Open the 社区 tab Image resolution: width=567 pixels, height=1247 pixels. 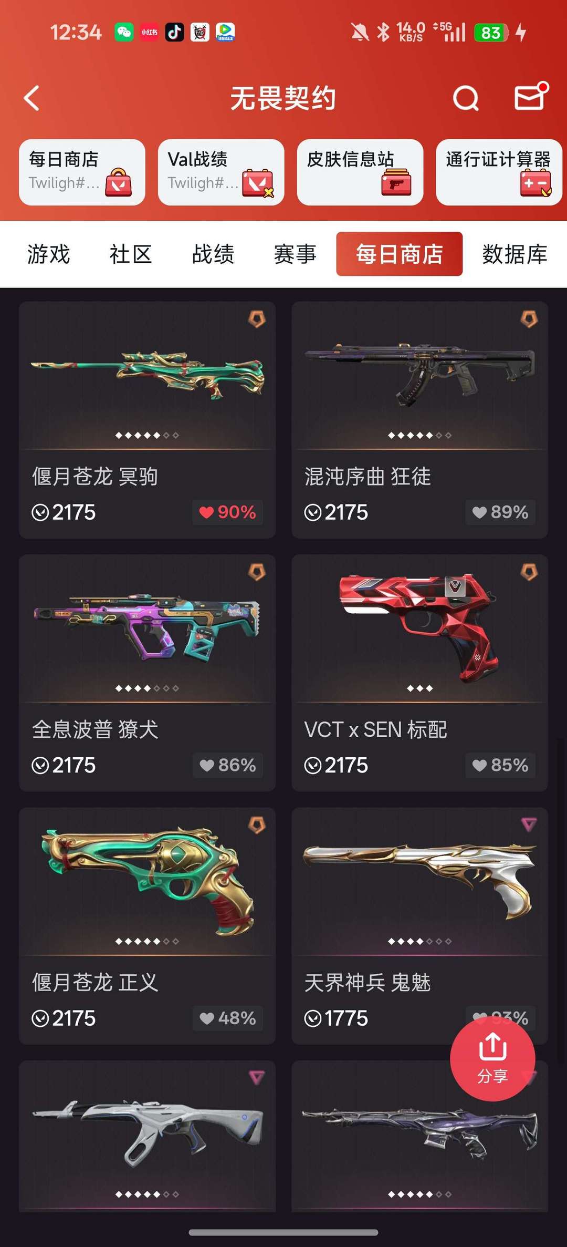click(131, 254)
